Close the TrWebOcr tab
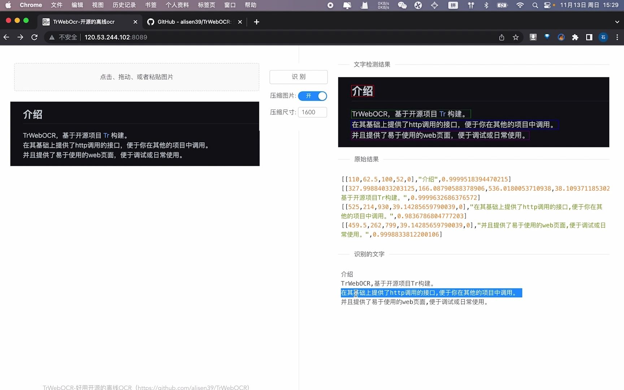This screenshot has height=390, width=624. point(135,22)
